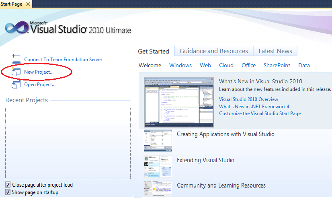Click the Connect To Team Foundation Server icon

tap(16, 59)
